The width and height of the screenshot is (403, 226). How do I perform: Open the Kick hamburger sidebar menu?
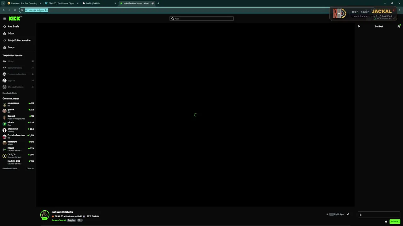click(4, 19)
